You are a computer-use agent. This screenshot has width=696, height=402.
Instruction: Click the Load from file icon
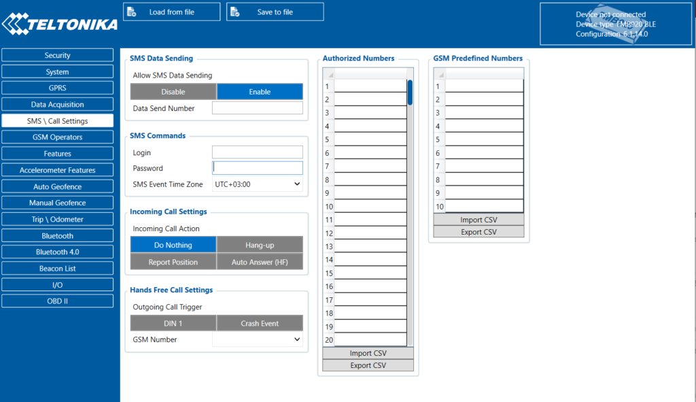tap(132, 12)
